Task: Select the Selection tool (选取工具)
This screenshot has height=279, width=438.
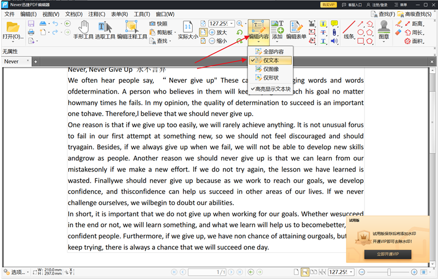Action: (x=105, y=30)
